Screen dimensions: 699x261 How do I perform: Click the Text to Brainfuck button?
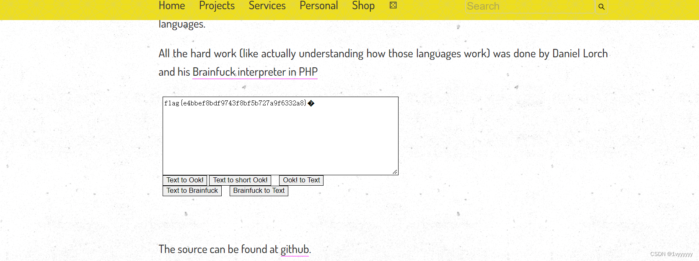click(x=192, y=191)
